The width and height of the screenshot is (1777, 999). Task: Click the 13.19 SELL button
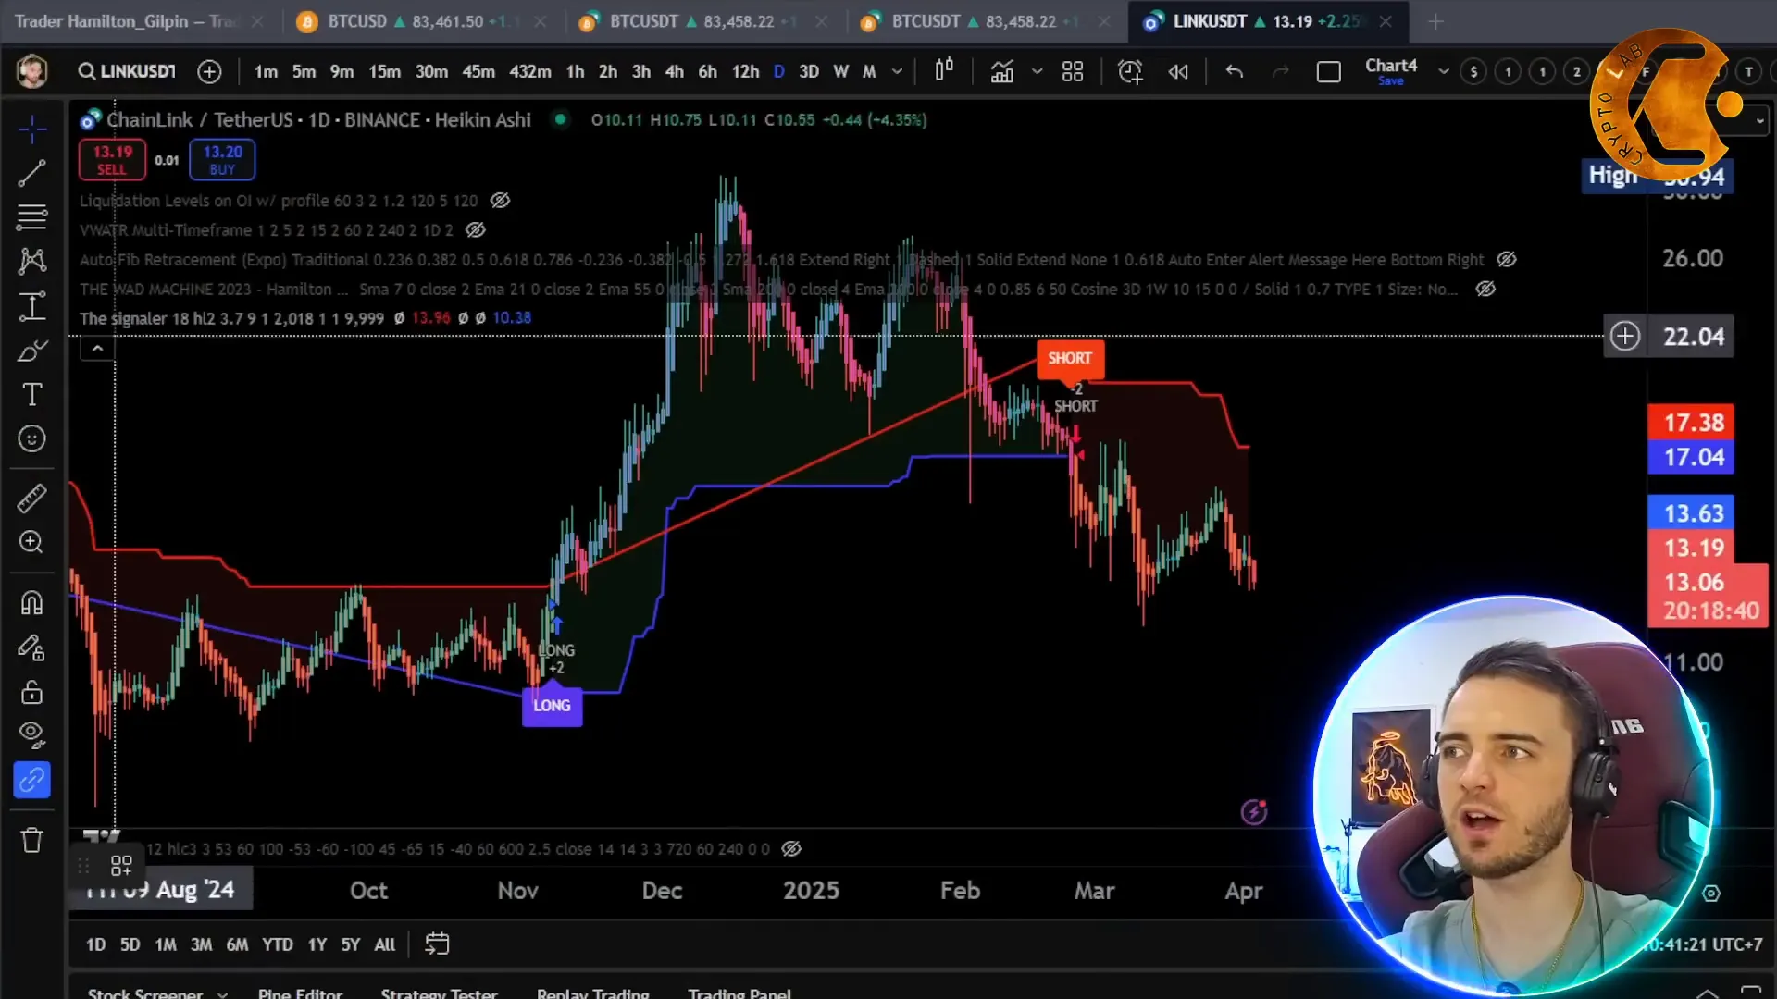click(x=112, y=159)
